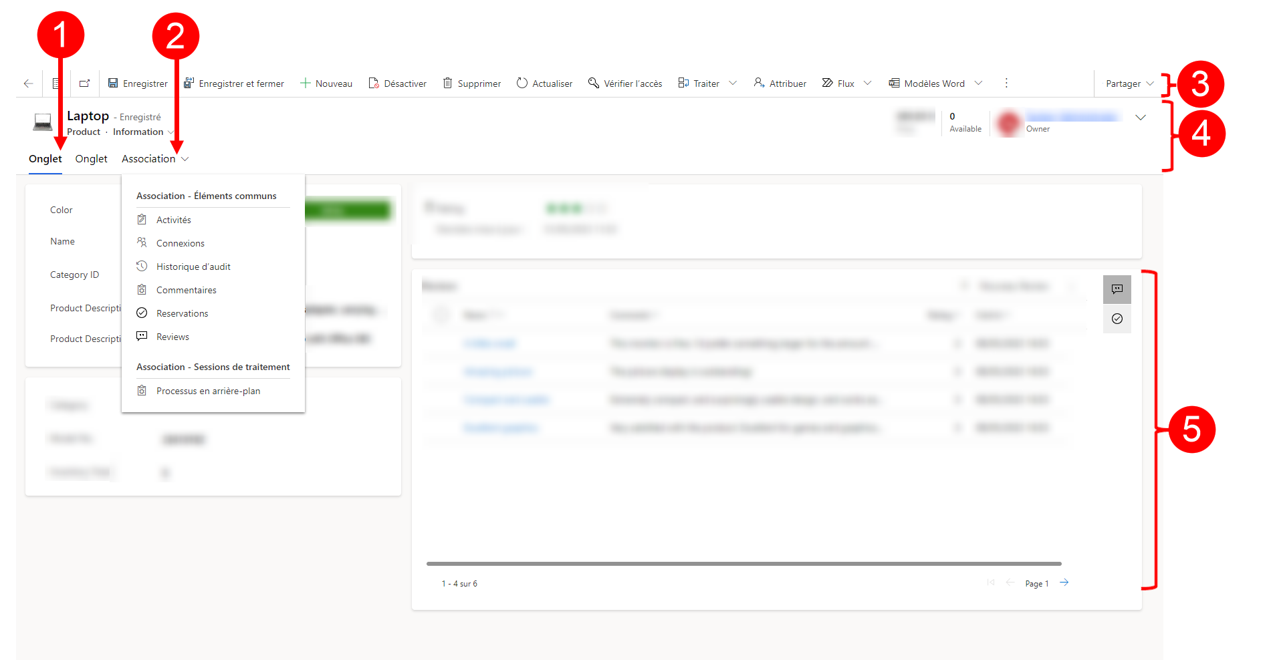
Task: Expand the Partager chevron
Action: pyautogui.click(x=1150, y=84)
